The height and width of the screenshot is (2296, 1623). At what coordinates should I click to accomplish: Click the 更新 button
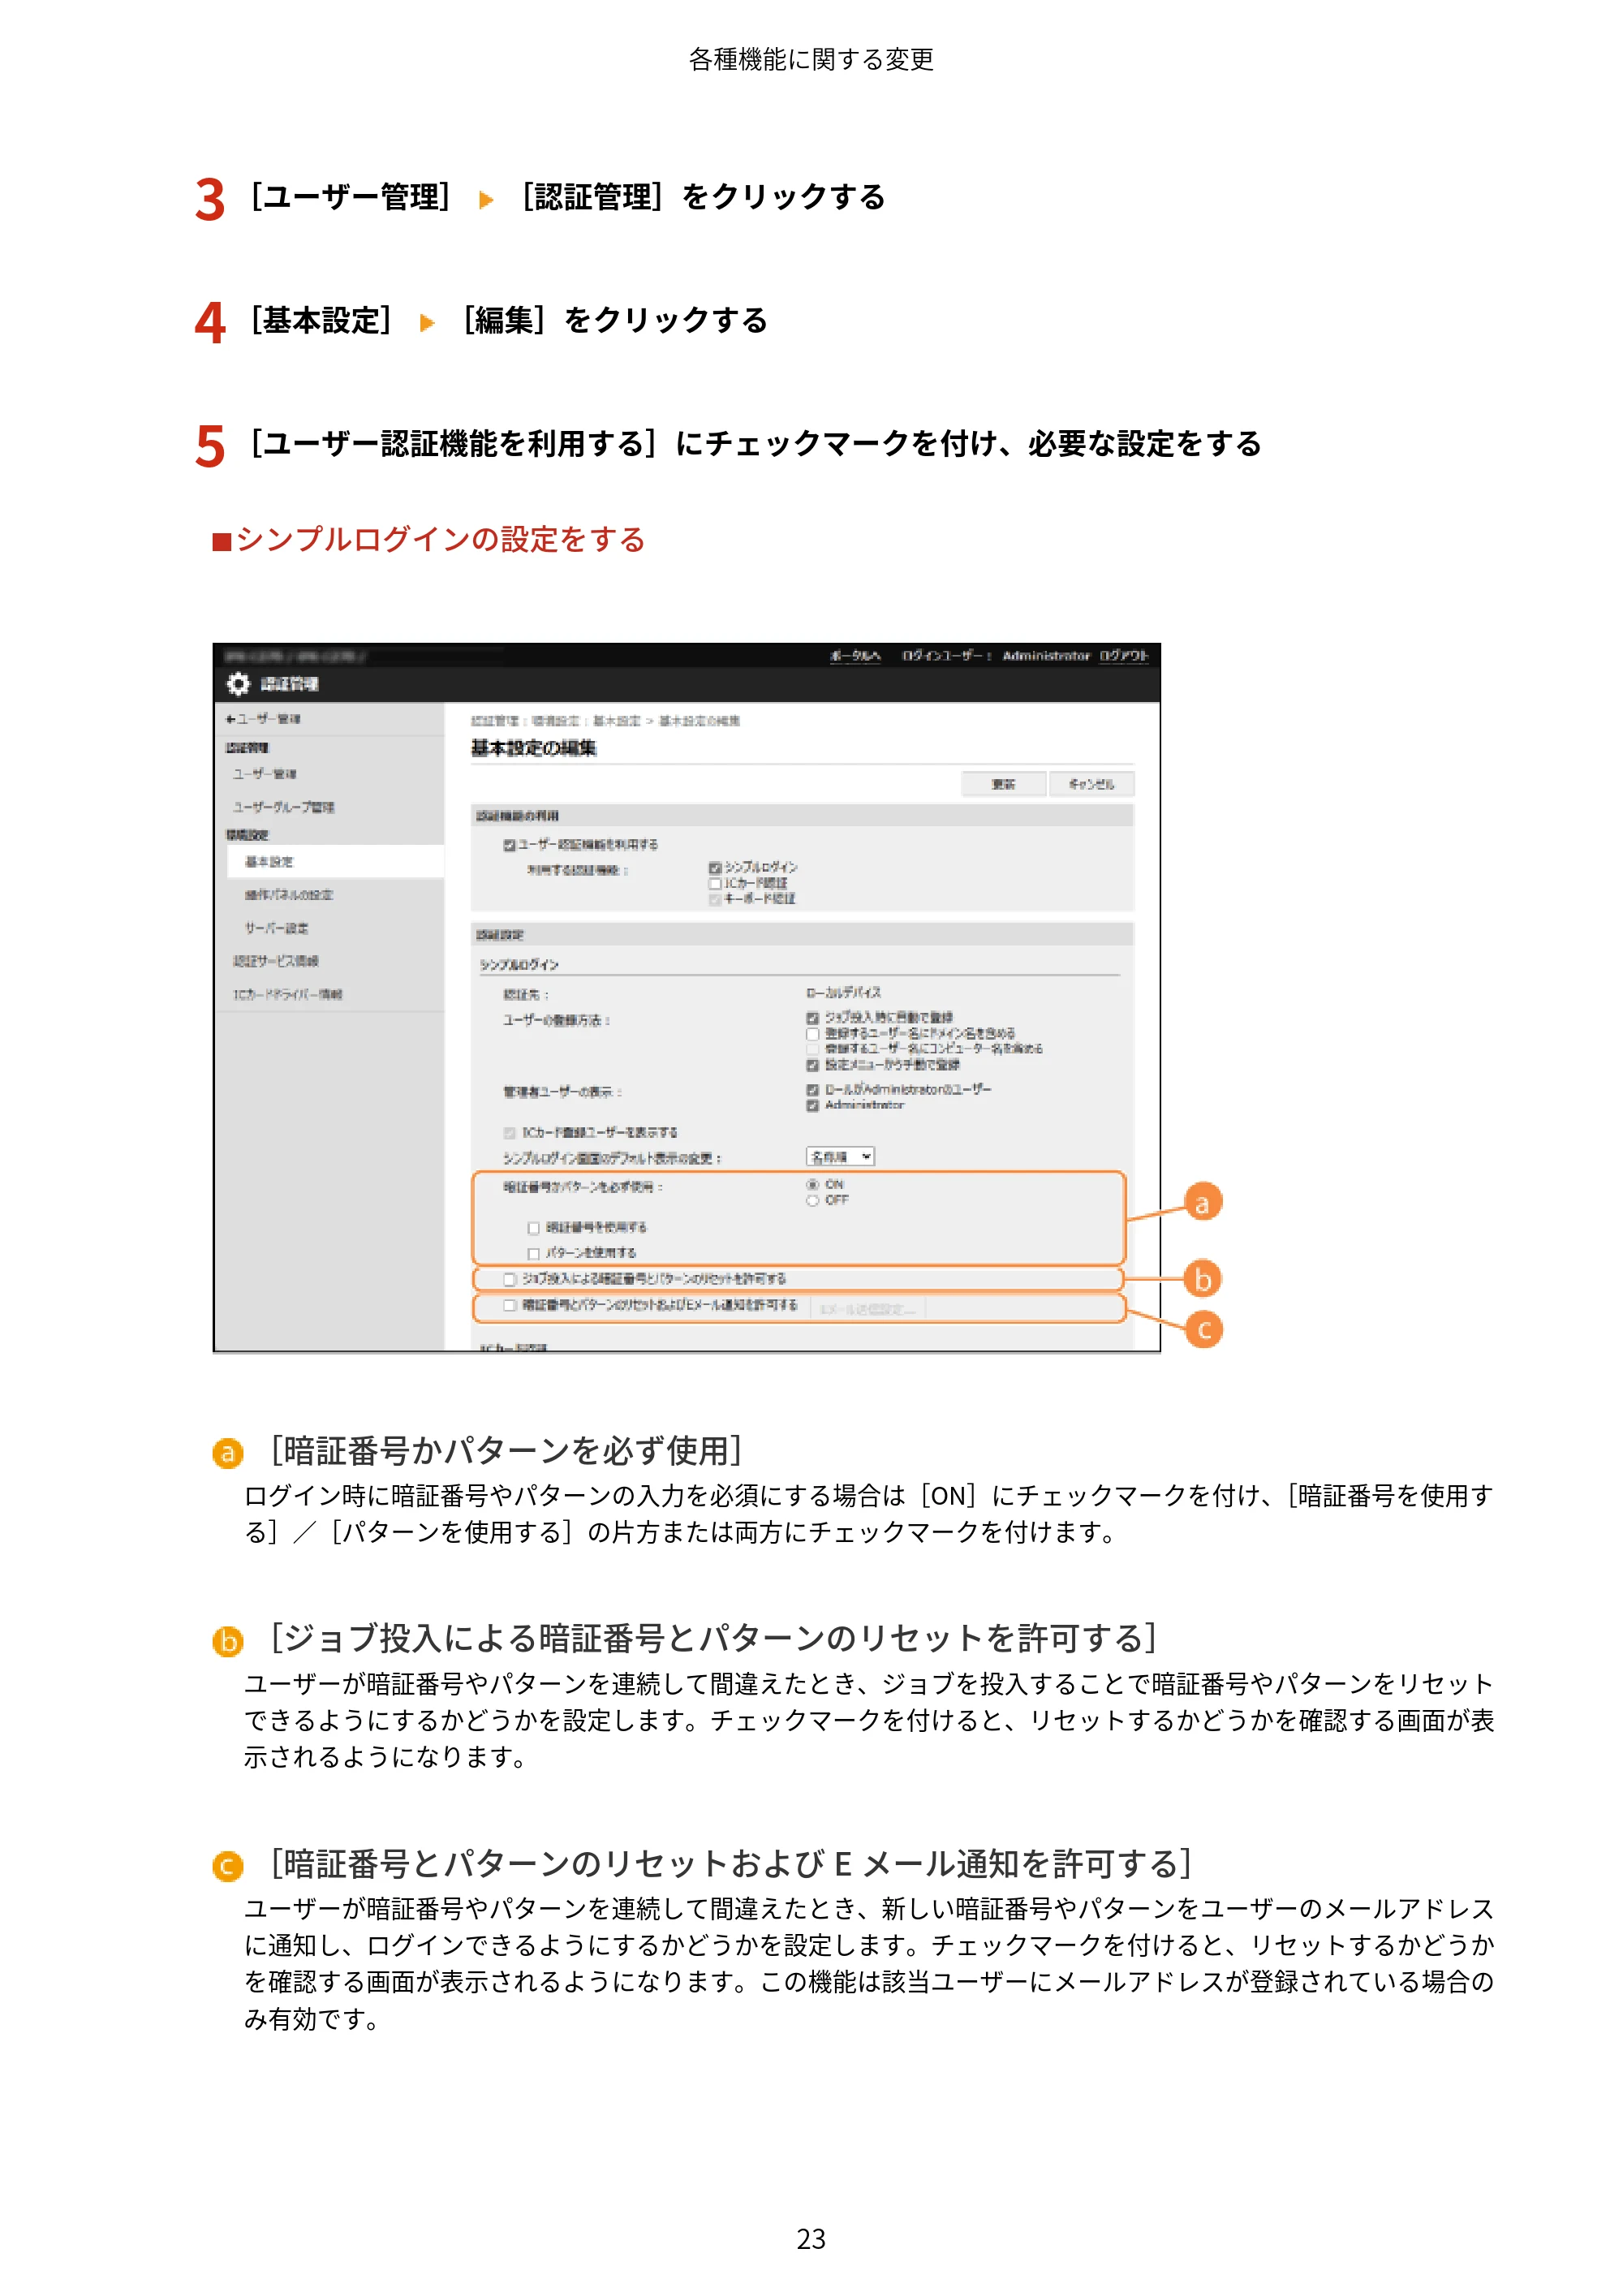[x=1004, y=784]
